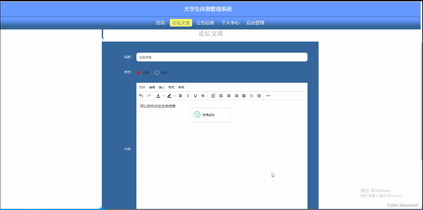
Task: Open the 插入 menu in the editor
Action: [162, 87]
